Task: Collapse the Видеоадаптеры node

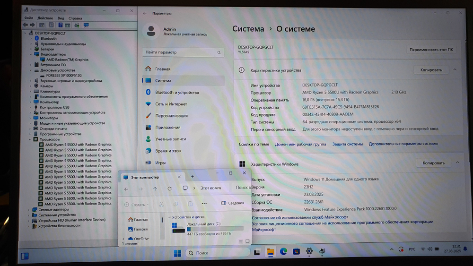Action: [x=31, y=54]
